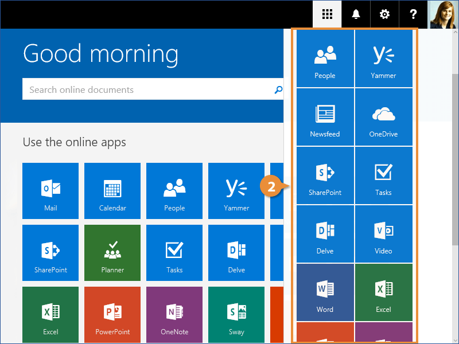The image size is (459, 344).
Task: Click the magnifier search icon
Action: pos(278,89)
